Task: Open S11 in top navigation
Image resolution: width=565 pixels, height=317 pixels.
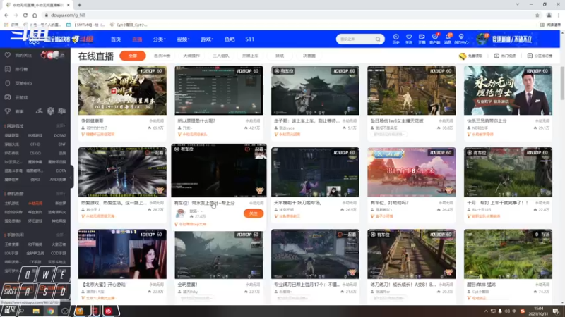Action: tap(250, 39)
